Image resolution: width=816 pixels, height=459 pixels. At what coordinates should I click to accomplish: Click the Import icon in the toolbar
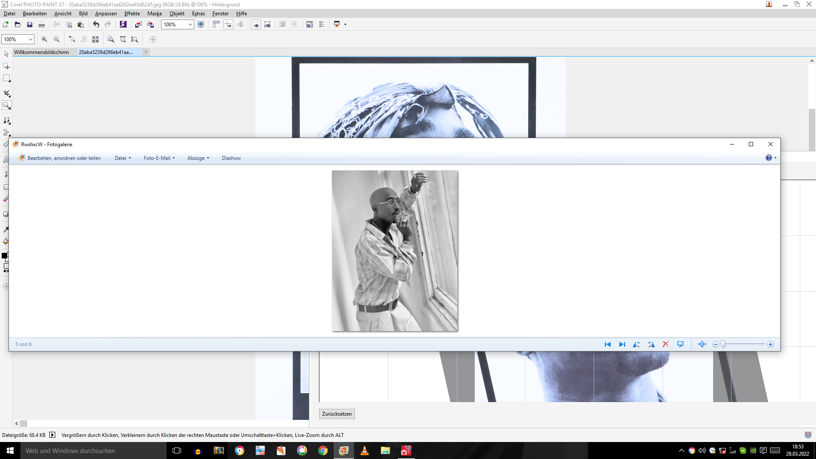139,25
